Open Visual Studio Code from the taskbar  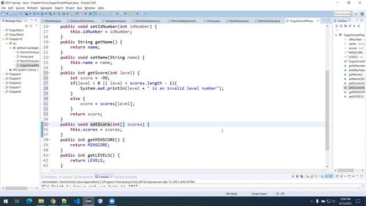tap(77, 201)
